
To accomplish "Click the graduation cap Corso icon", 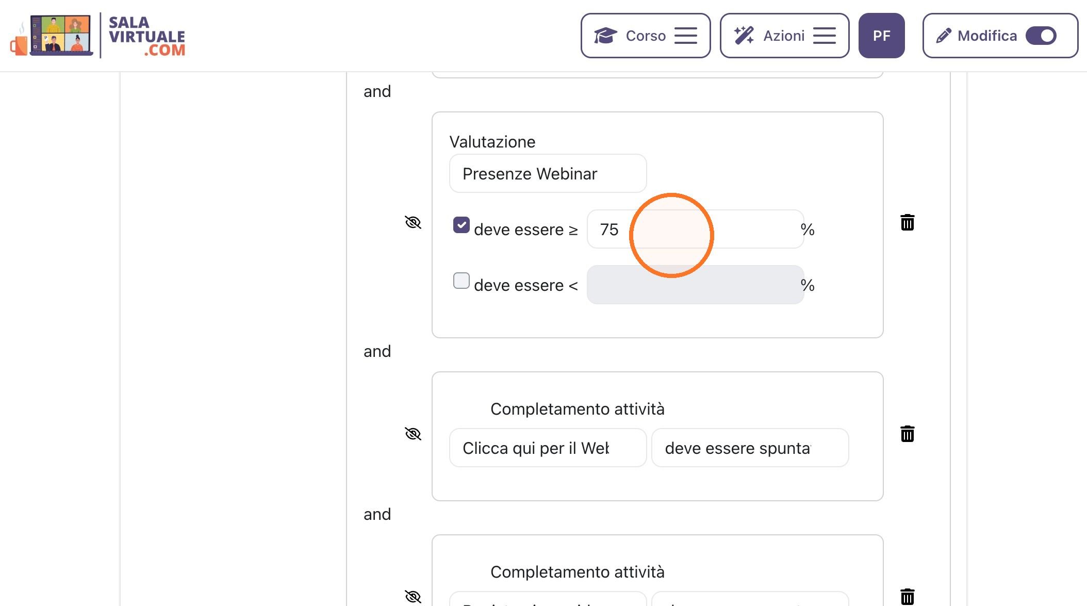I will pyautogui.click(x=605, y=36).
